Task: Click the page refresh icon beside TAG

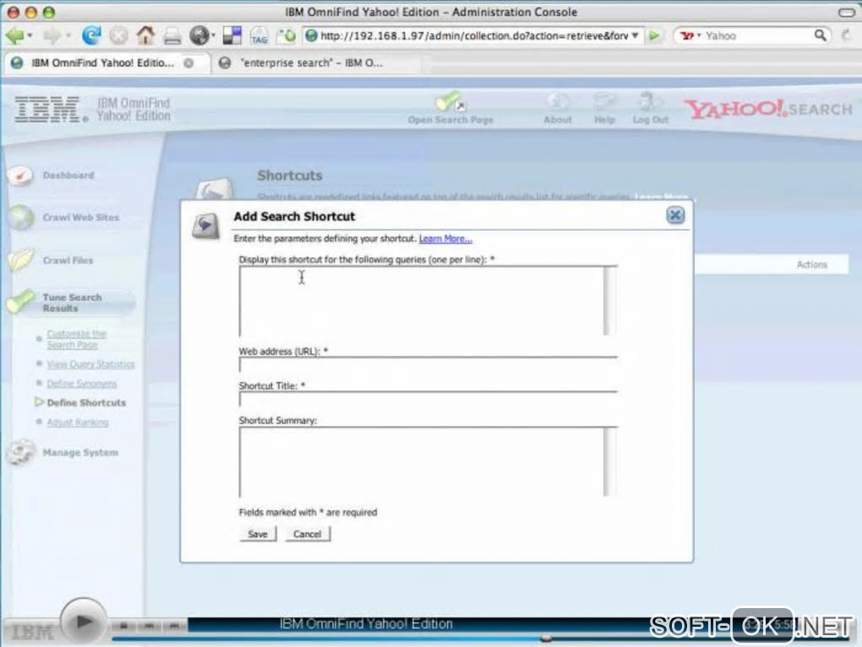Action: [x=286, y=36]
